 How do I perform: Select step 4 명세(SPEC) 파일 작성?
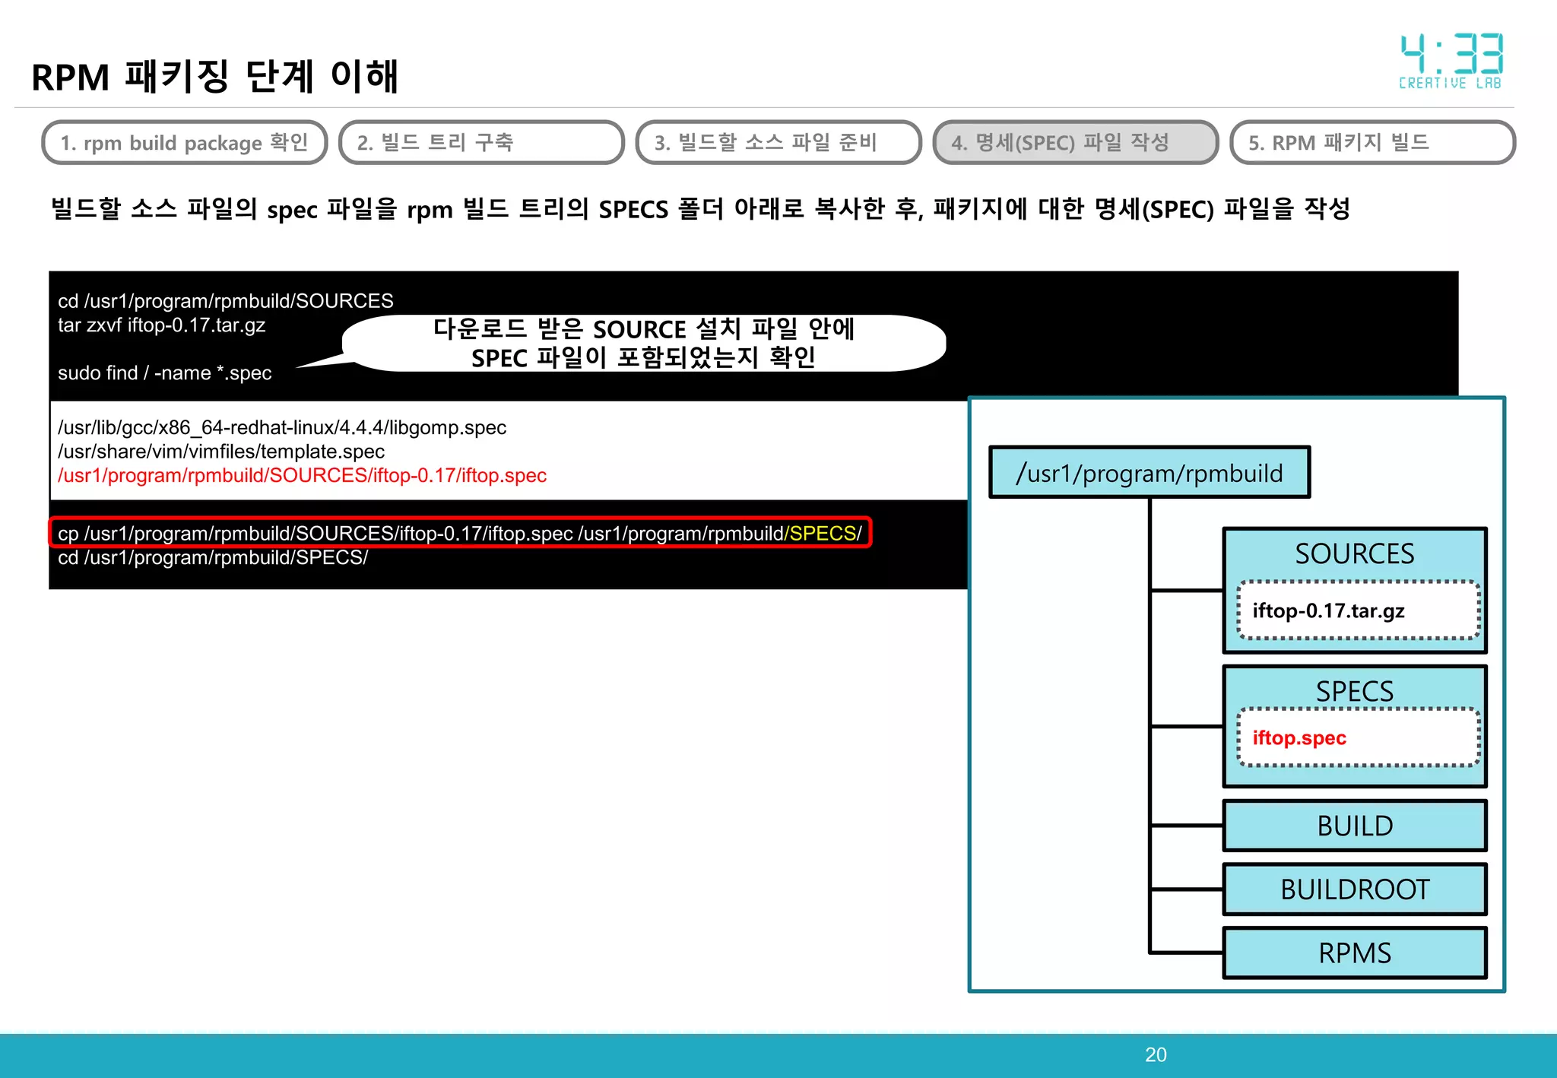coord(1076,142)
